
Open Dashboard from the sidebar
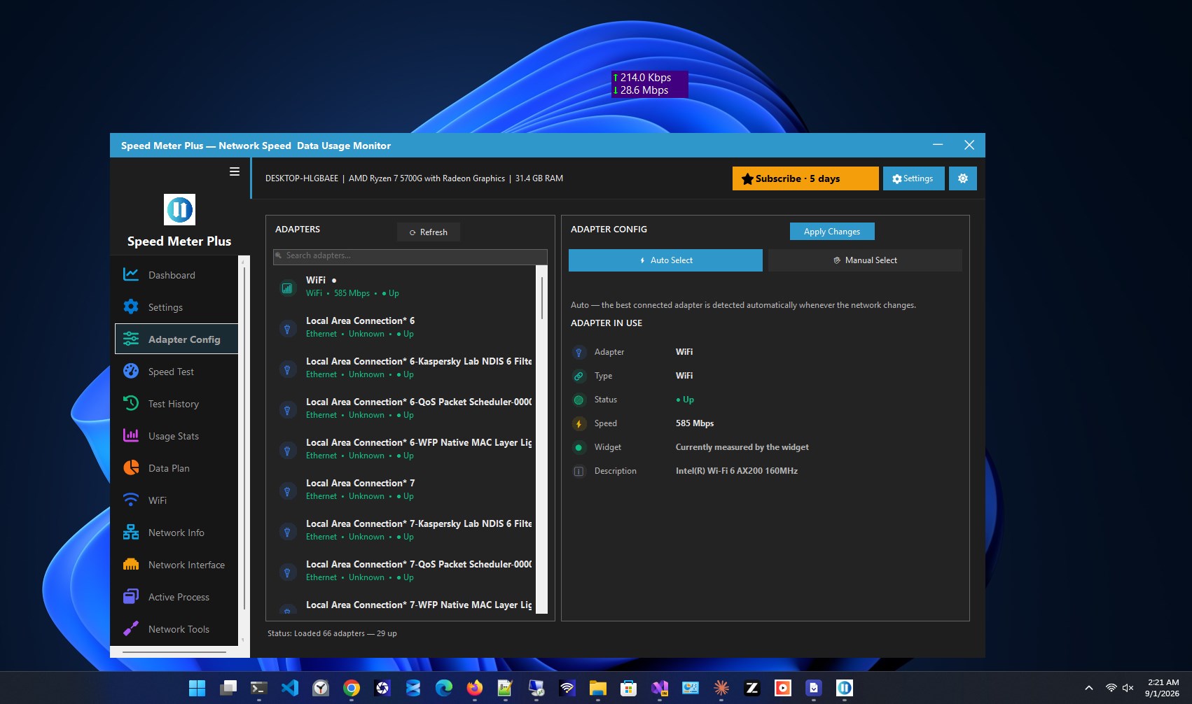click(x=176, y=275)
